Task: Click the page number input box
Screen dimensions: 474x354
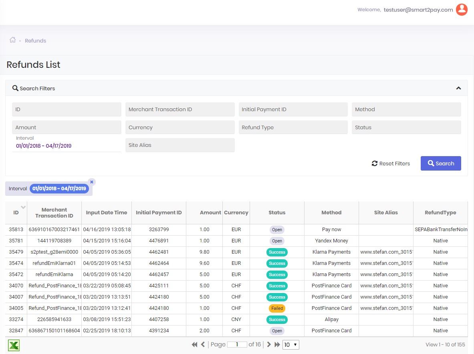Action: point(237,345)
